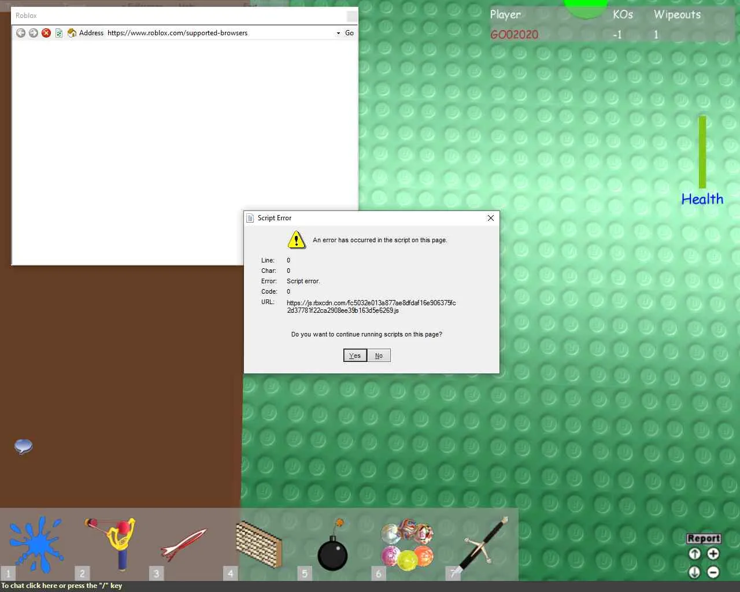The image size is (740, 592).
Task: Tilt camera up with the up arrow
Action: coord(694,554)
